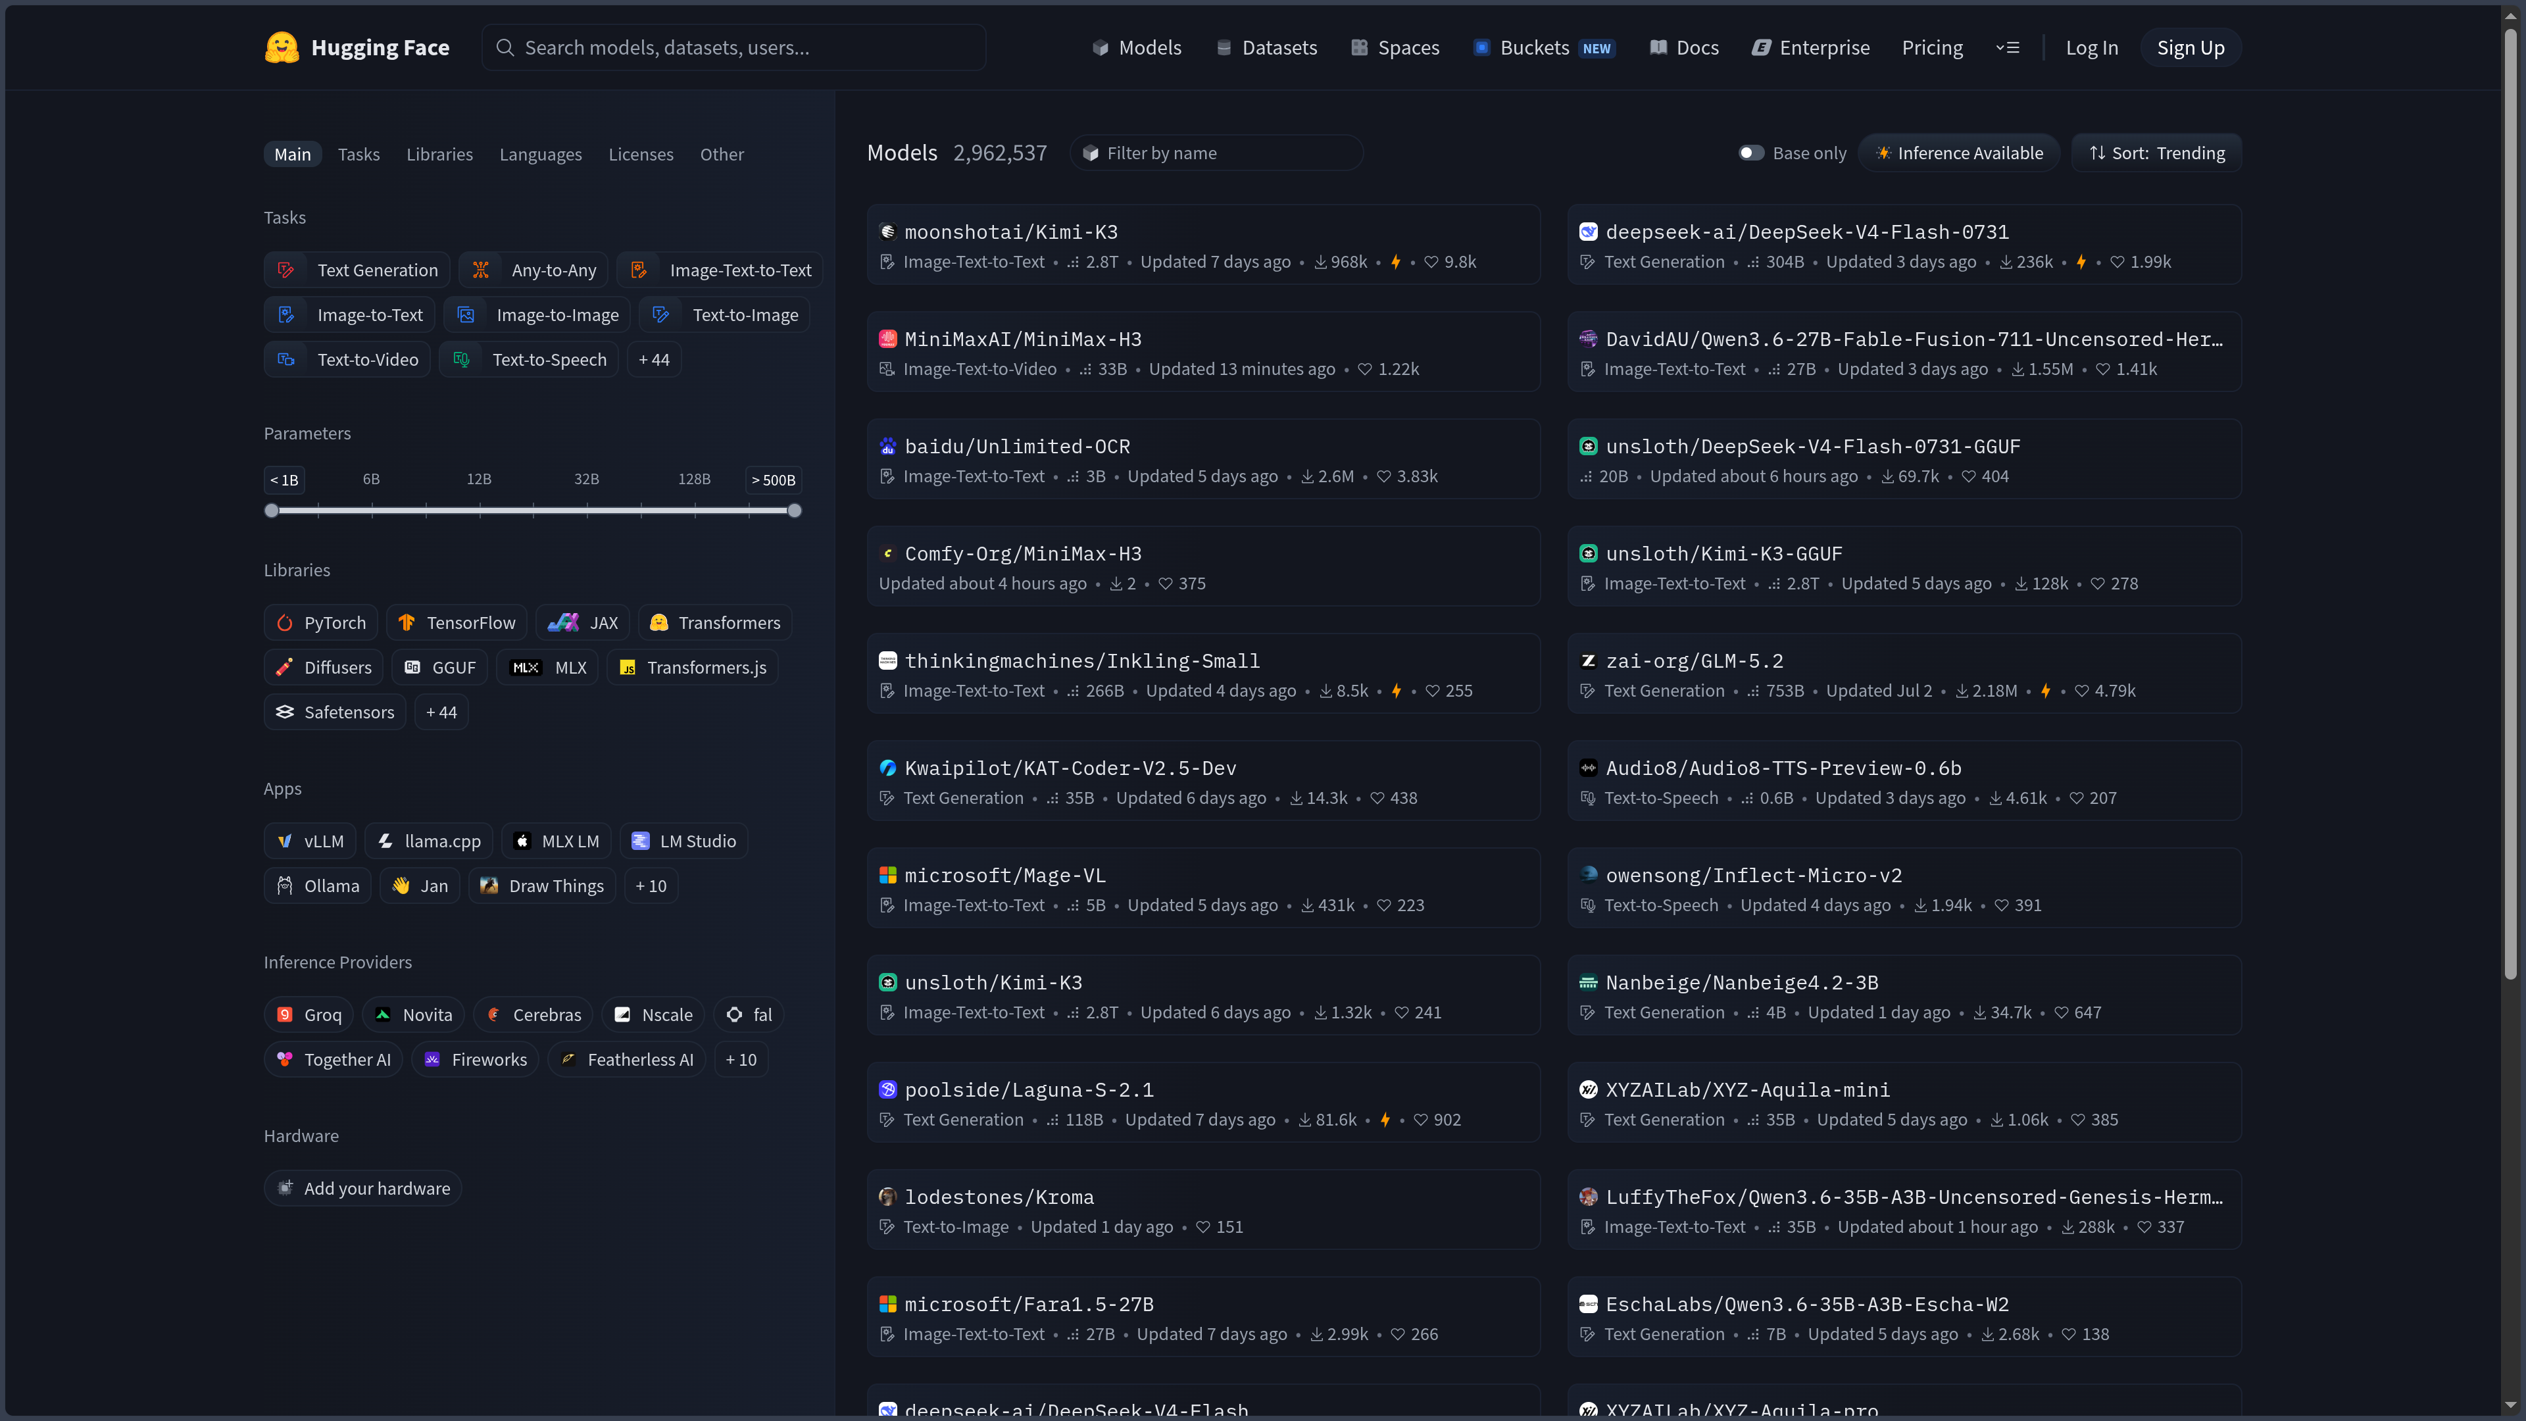Open the Pricing link
2526x1421 pixels.
click(x=1932, y=47)
